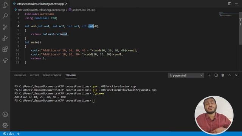
Task: Open the Manage settings gear
Action: tap(5, 125)
